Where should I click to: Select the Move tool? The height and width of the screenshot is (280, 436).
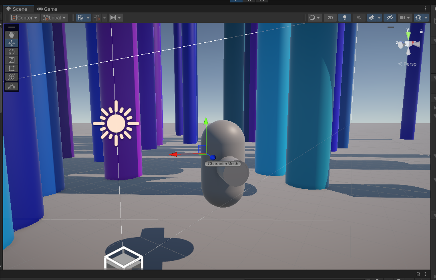[x=11, y=43]
